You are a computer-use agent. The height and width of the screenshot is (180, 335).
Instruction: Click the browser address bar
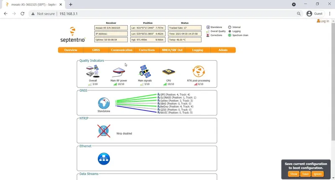167,13
